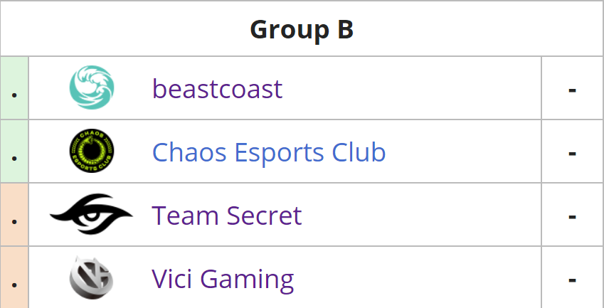Select the Group B table header

302,29
